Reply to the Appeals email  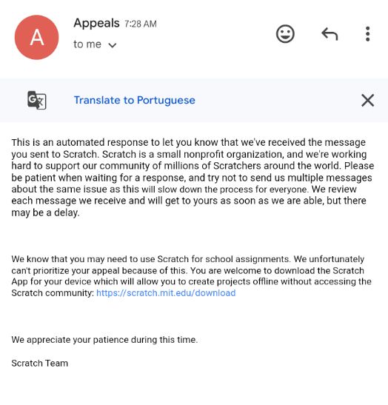(330, 34)
